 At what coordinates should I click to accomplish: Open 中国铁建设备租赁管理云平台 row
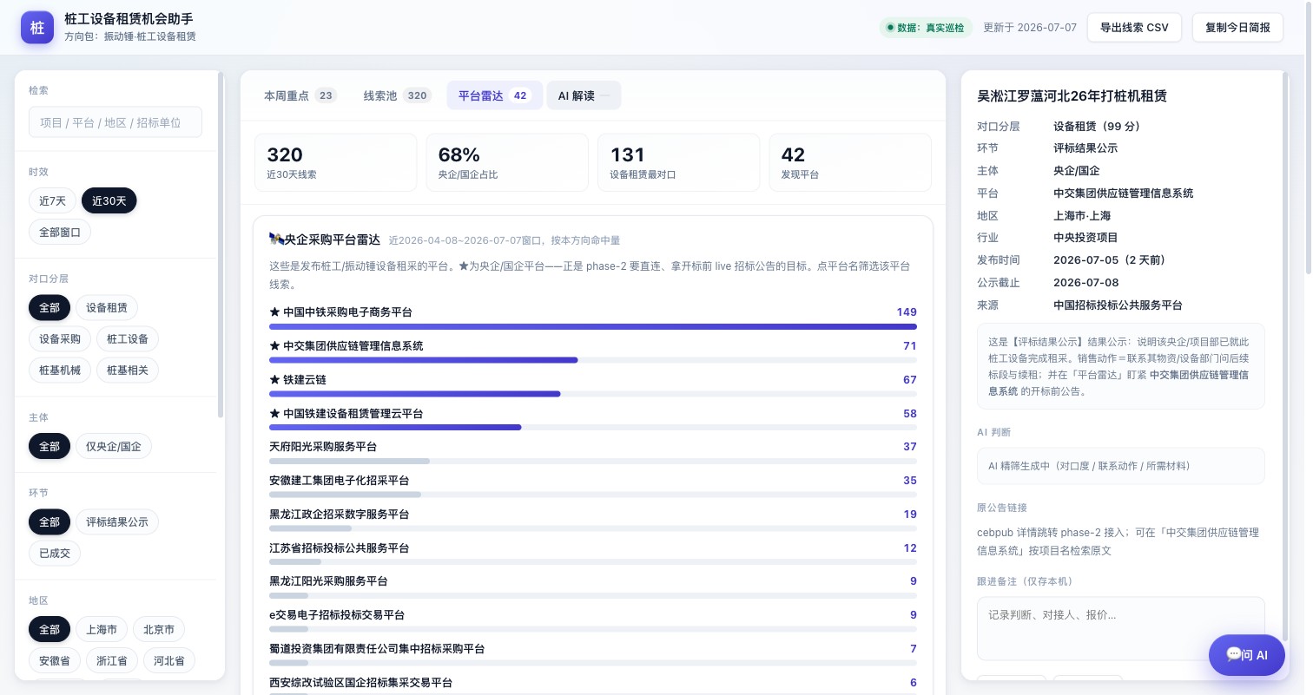(x=593, y=418)
